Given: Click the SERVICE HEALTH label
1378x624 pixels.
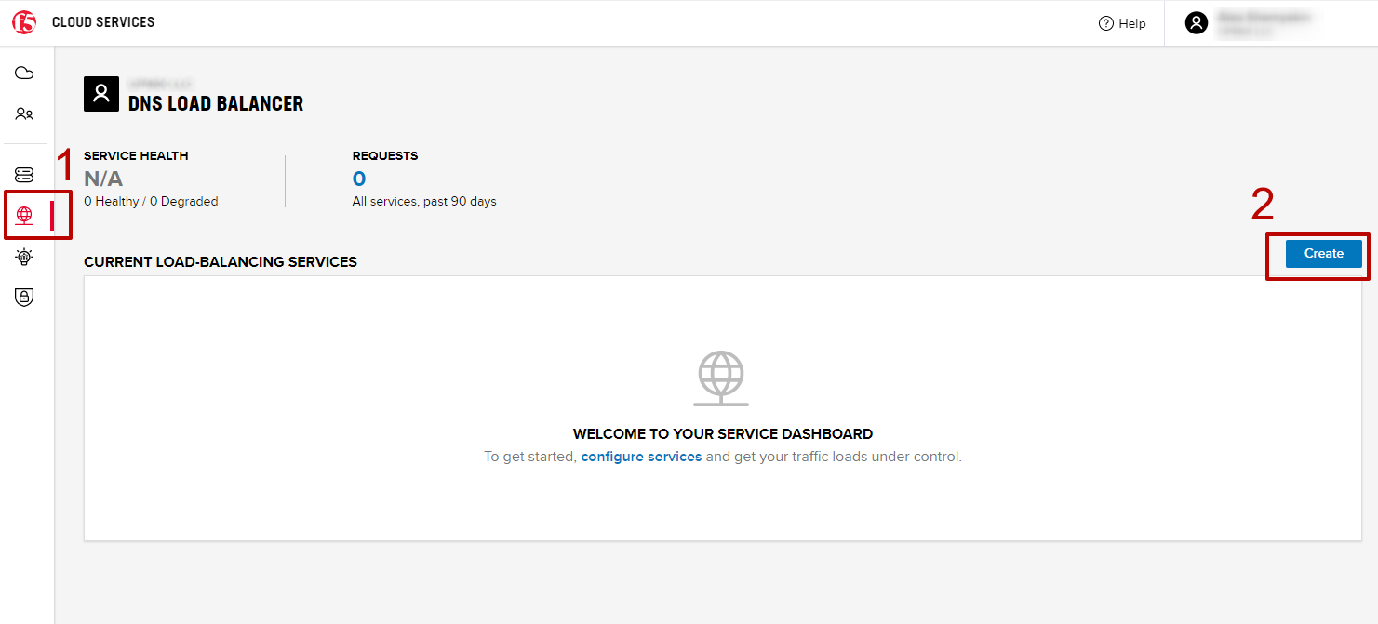Looking at the screenshot, I should pyautogui.click(x=136, y=155).
